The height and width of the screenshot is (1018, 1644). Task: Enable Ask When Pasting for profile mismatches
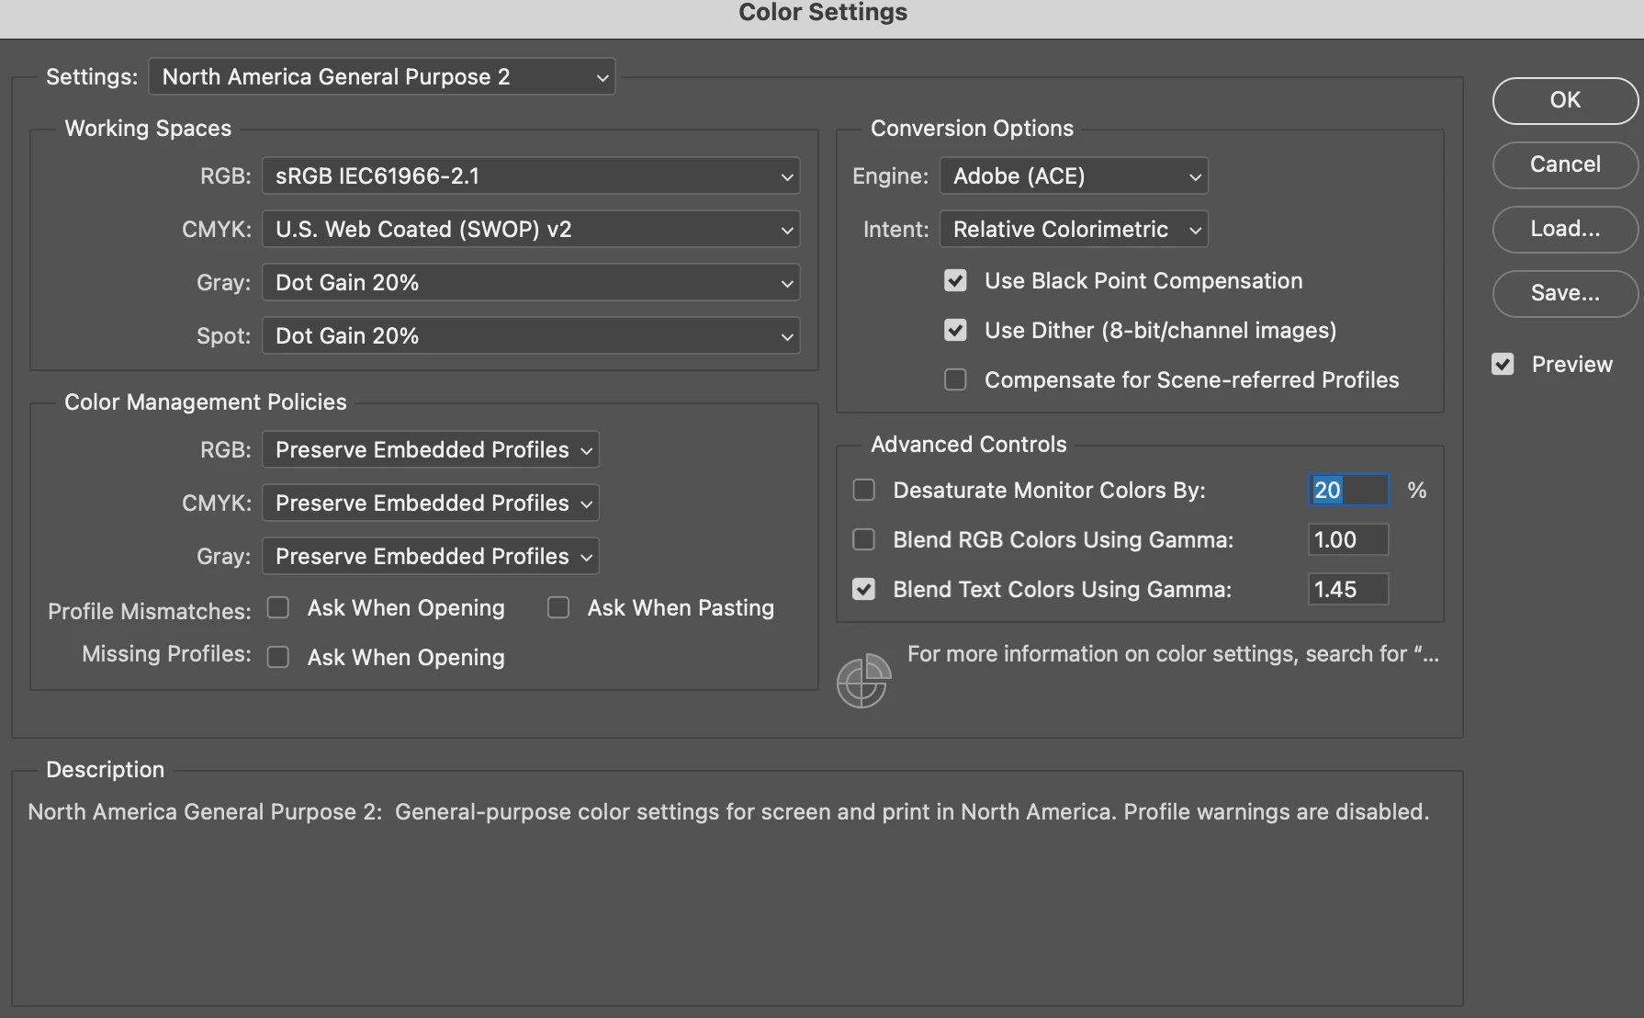click(x=558, y=608)
